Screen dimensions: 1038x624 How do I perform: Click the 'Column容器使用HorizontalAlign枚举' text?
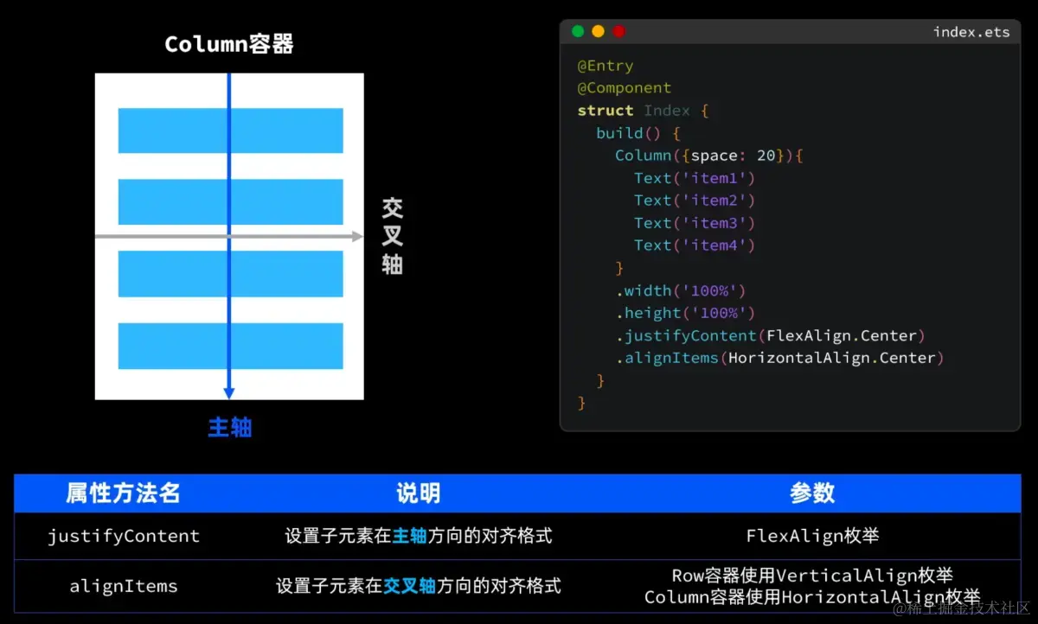pyautogui.click(x=812, y=597)
